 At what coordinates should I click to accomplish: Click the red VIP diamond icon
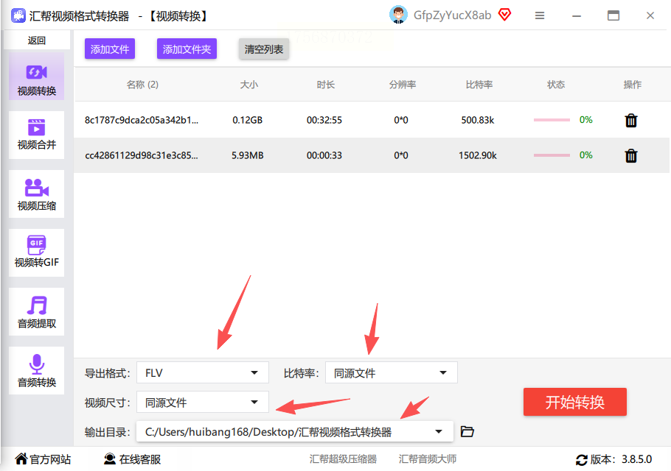click(x=504, y=15)
